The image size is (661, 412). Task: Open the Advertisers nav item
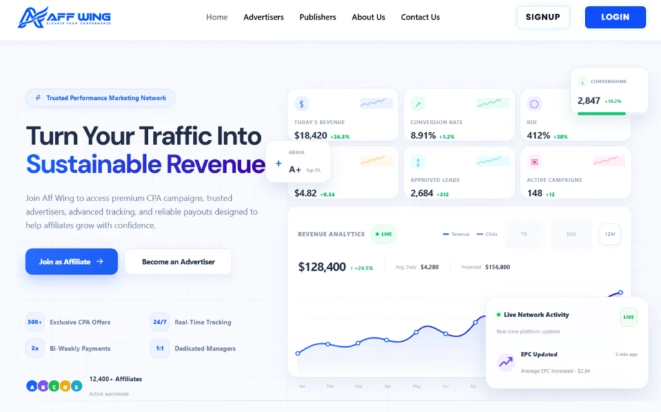[x=263, y=17]
